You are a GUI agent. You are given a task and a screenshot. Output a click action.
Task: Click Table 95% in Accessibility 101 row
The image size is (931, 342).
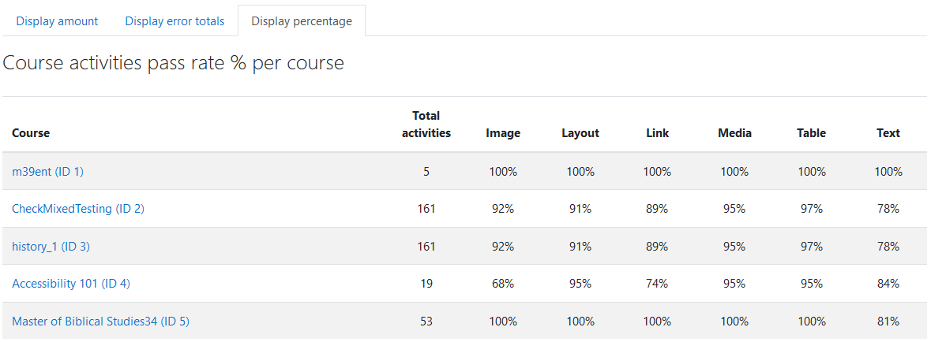(x=811, y=284)
